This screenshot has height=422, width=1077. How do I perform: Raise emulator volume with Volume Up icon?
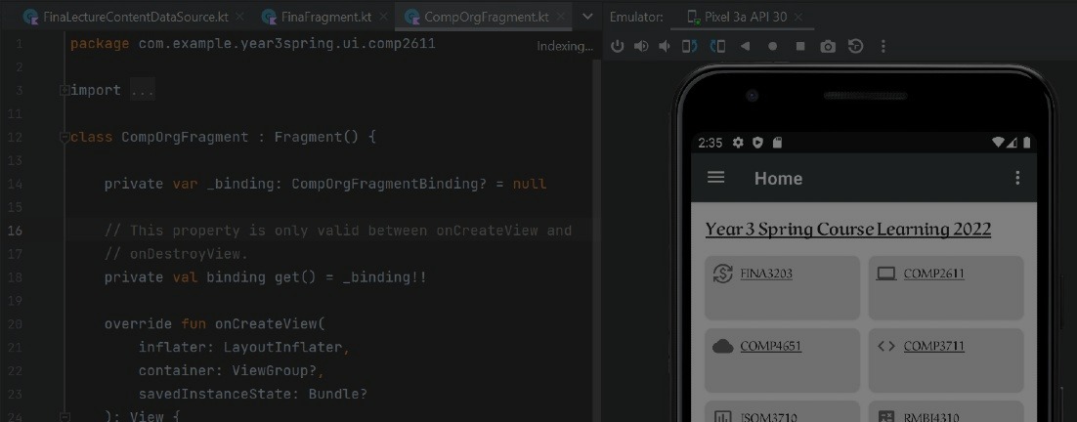pos(641,46)
